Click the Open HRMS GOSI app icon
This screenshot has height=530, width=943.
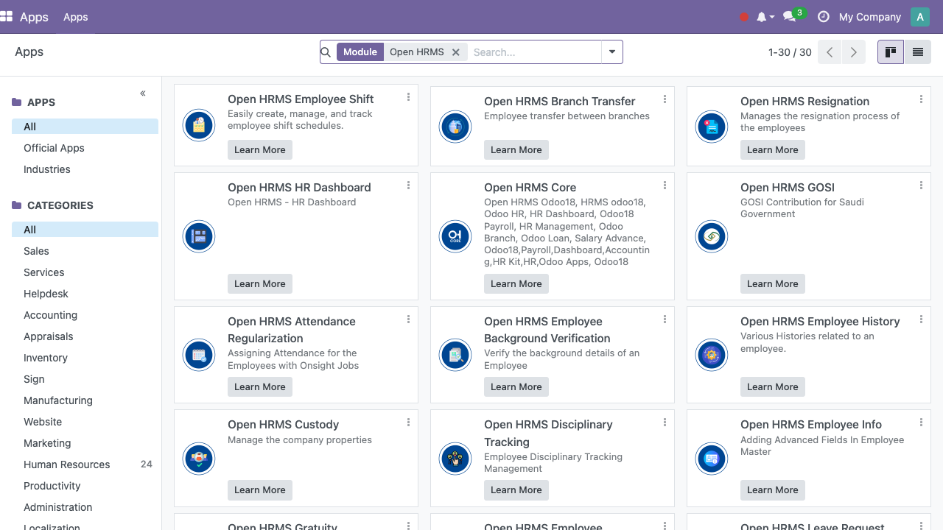tap(712, 236)
